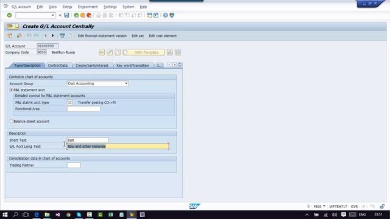This screenshot has height=219, width=390.
Task: Click the Save diskette icon
Action: point(66,15)
